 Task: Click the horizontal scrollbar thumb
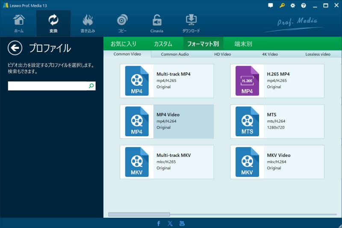pyautogui.click(x=139, y=214)
